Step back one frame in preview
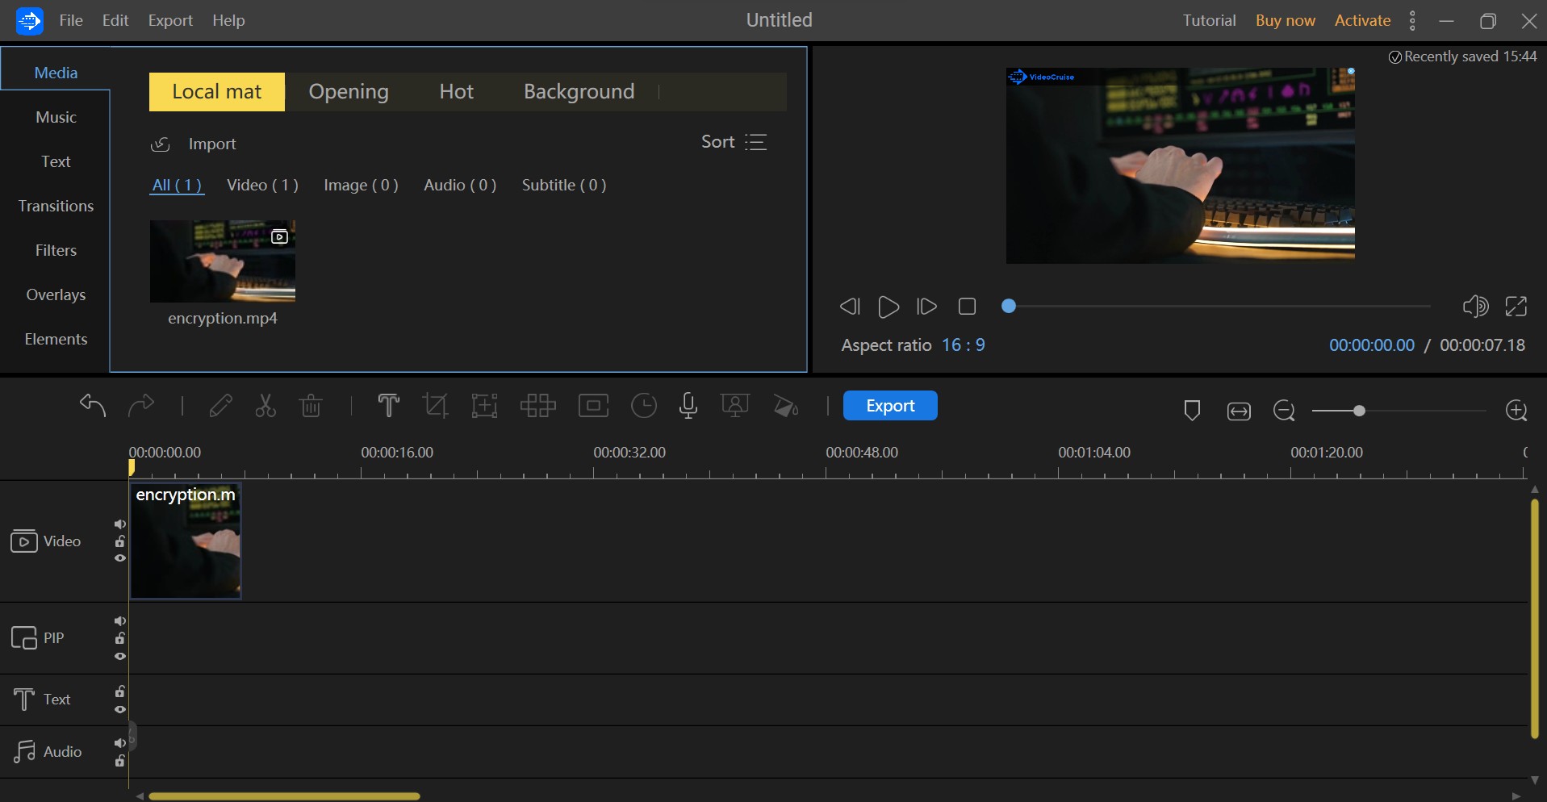1547x802 pixels. coord(850,307)
